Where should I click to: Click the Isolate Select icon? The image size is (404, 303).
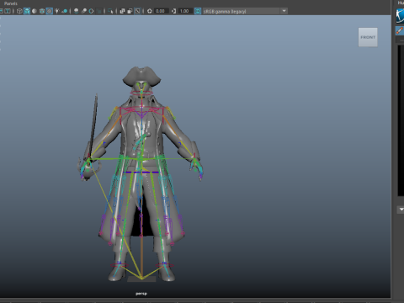pyautogui.click(x=110, y=11)
